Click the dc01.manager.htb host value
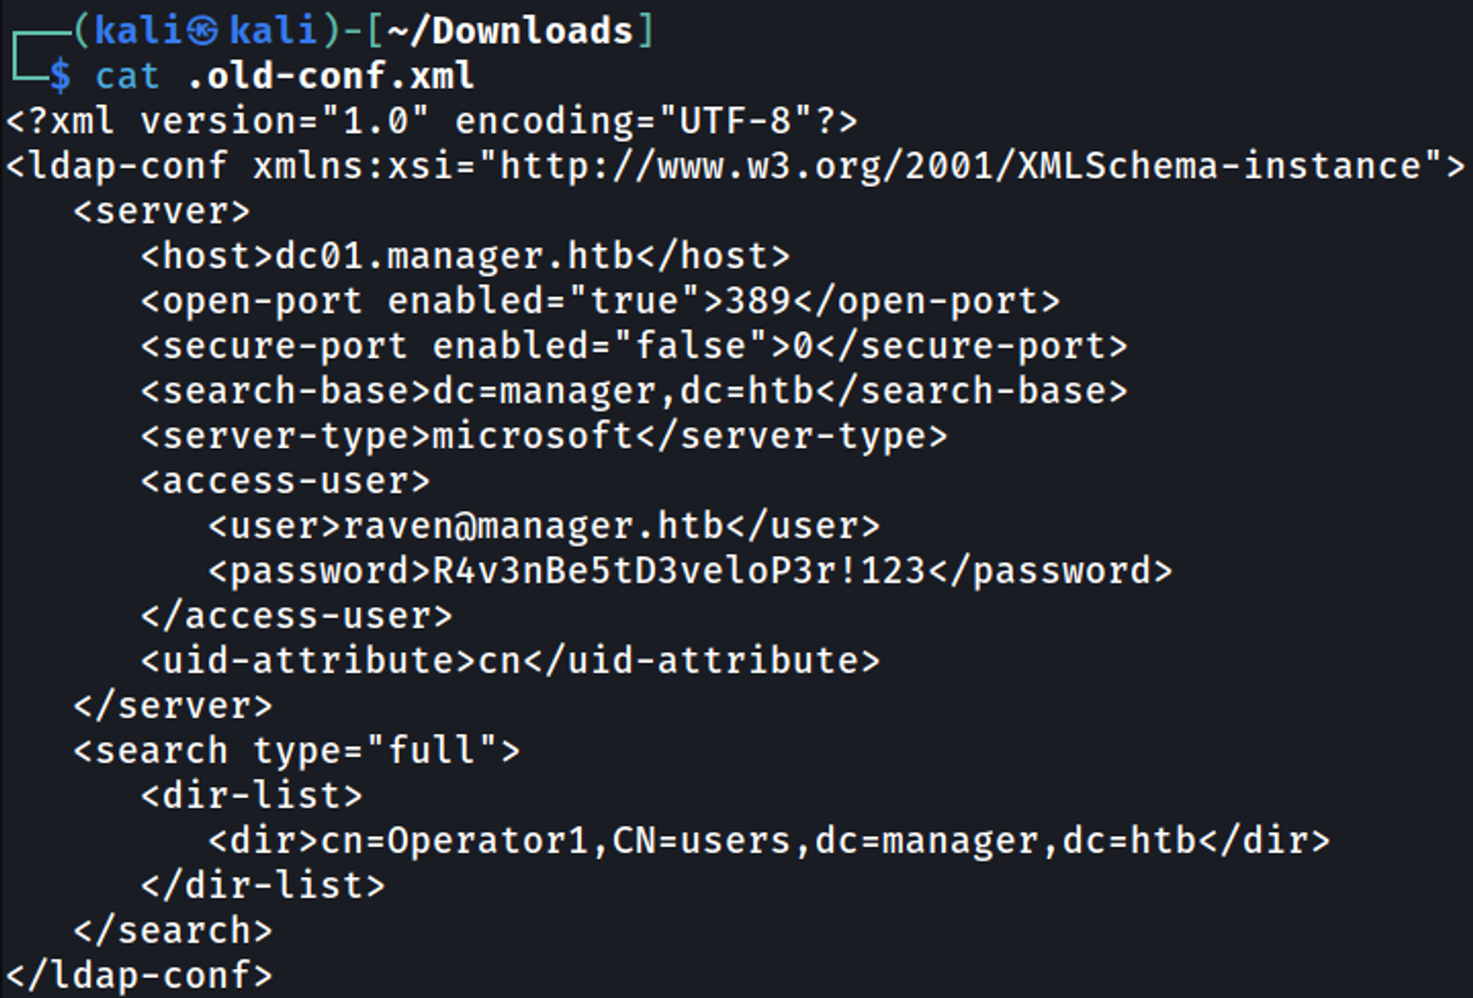1473x998 pixels. click(x=454, y=257)
